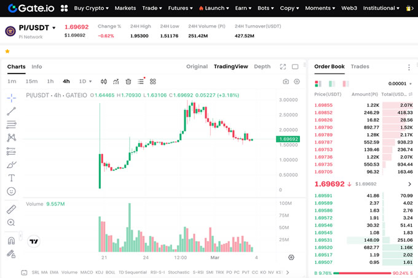Open the gift rewards icon
This screenshot has height=278, width=418.
(x=408, y=8)
